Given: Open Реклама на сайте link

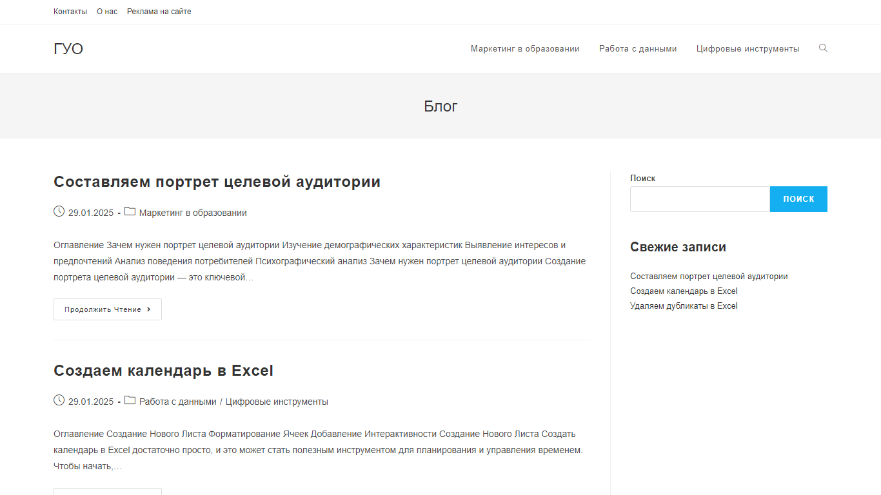Looking at the screenshot, I should click(x=159, y=12).
